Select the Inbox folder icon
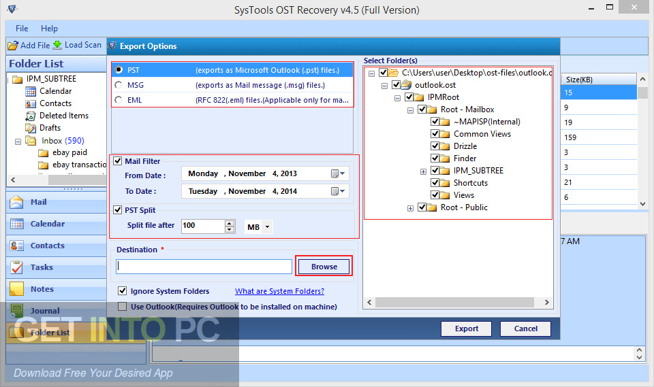 coord(31,140)
